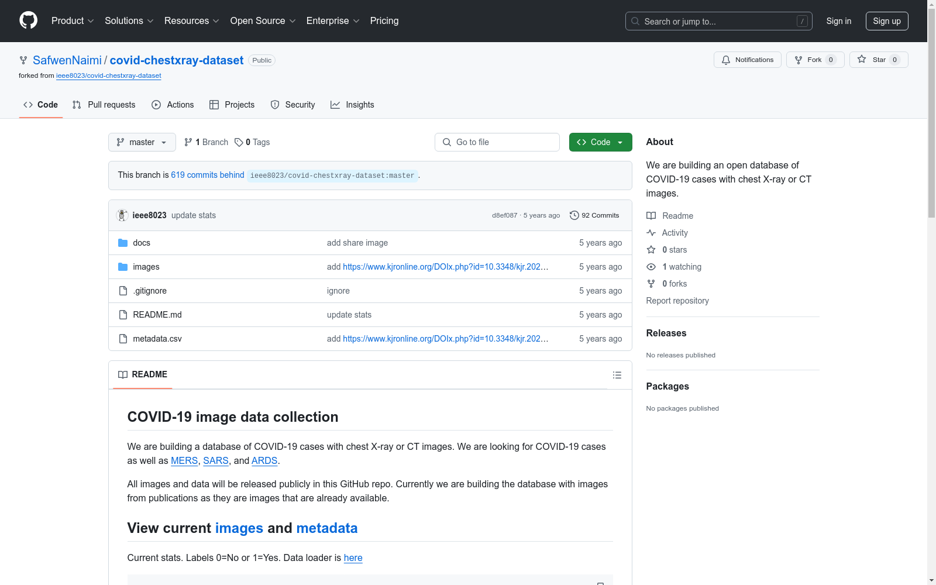Click the commit history clock icon
Screen dimensions: 936x585
(574, 215)
